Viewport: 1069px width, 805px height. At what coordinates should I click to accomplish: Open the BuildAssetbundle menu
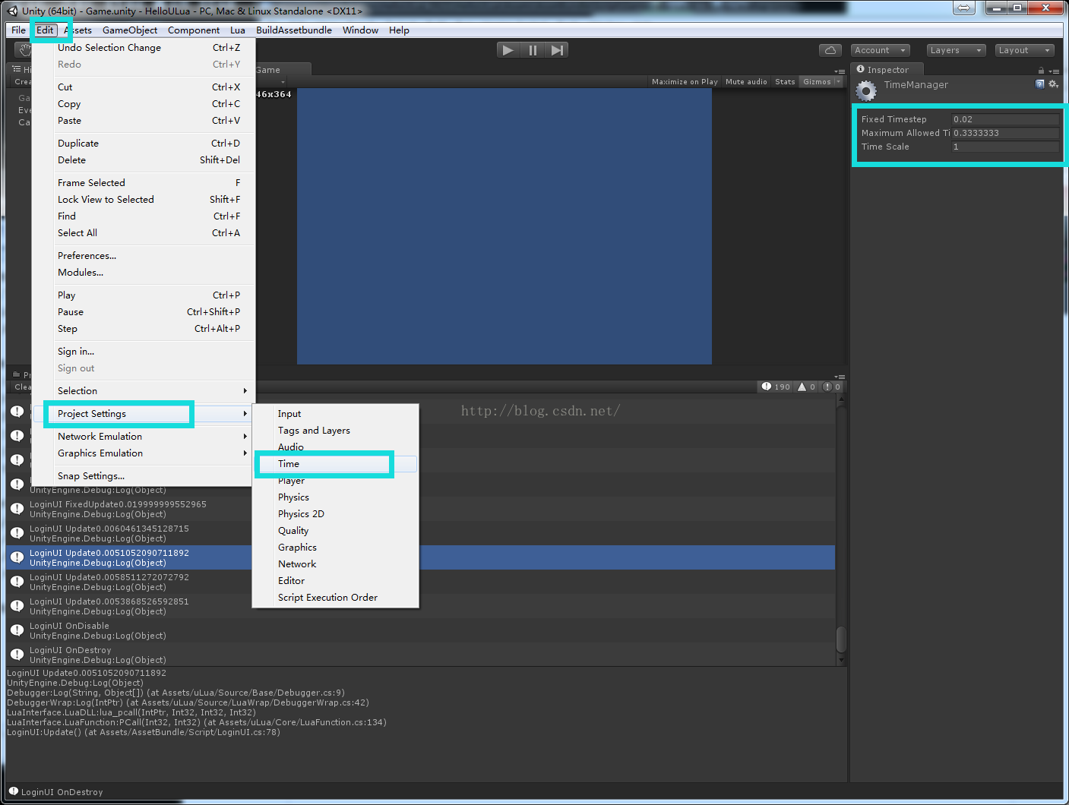[x=294, y=30]
